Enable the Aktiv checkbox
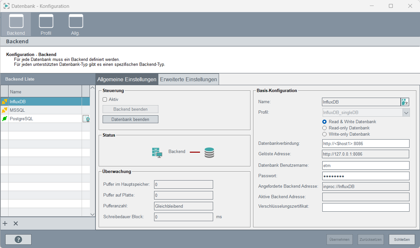420x248 pixels. click(x=105, y=99)
